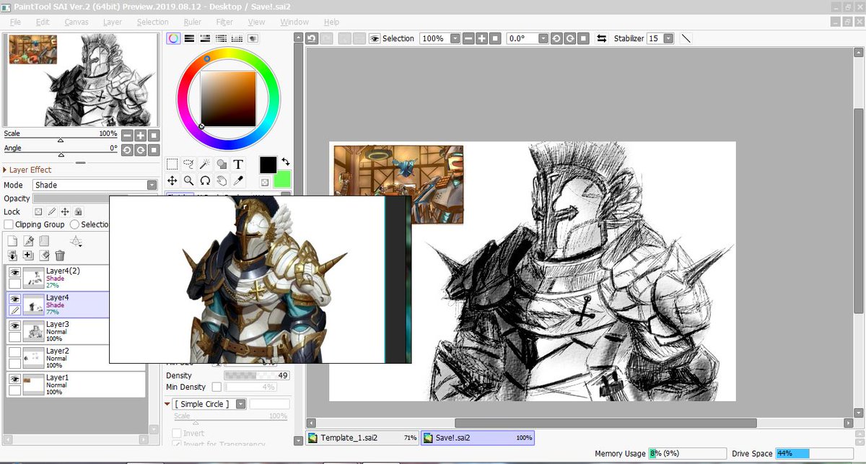Collapse the brush shape section triangle
The image size is (866, 464).
[x=168, y=404]
